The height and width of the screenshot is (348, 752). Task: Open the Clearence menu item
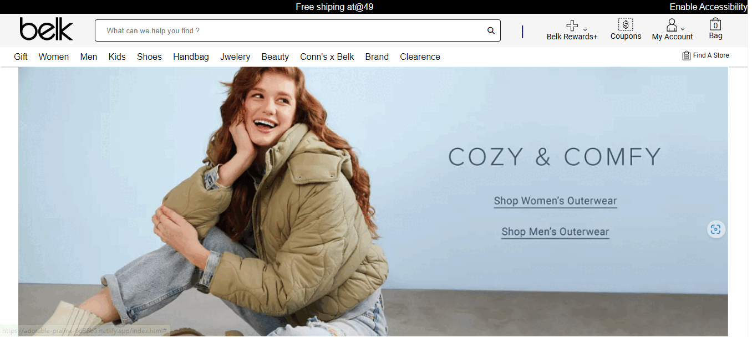420,57
